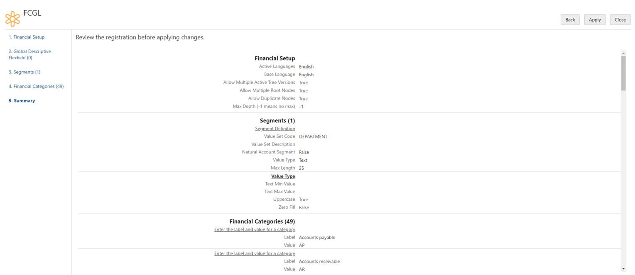Click the underlined Value Type heading
The height and width of the screenshot is (275, 635).
pos(283,176)
